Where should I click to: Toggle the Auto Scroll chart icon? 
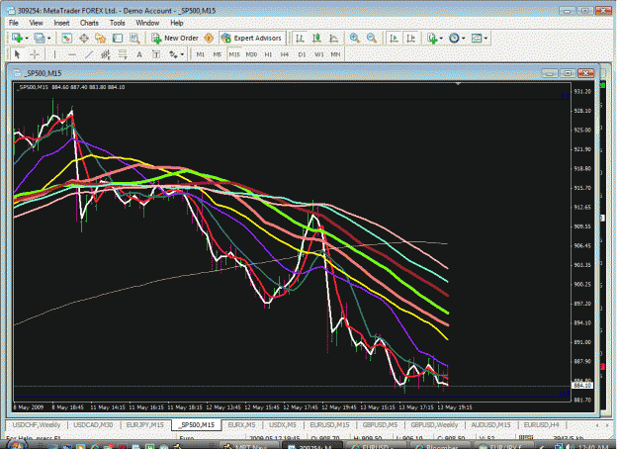(x=394, y=39)
